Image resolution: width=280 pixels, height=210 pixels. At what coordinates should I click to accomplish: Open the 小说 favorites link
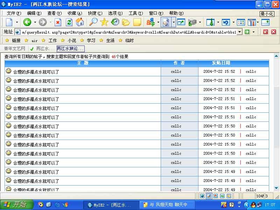(x=72, y=41)
